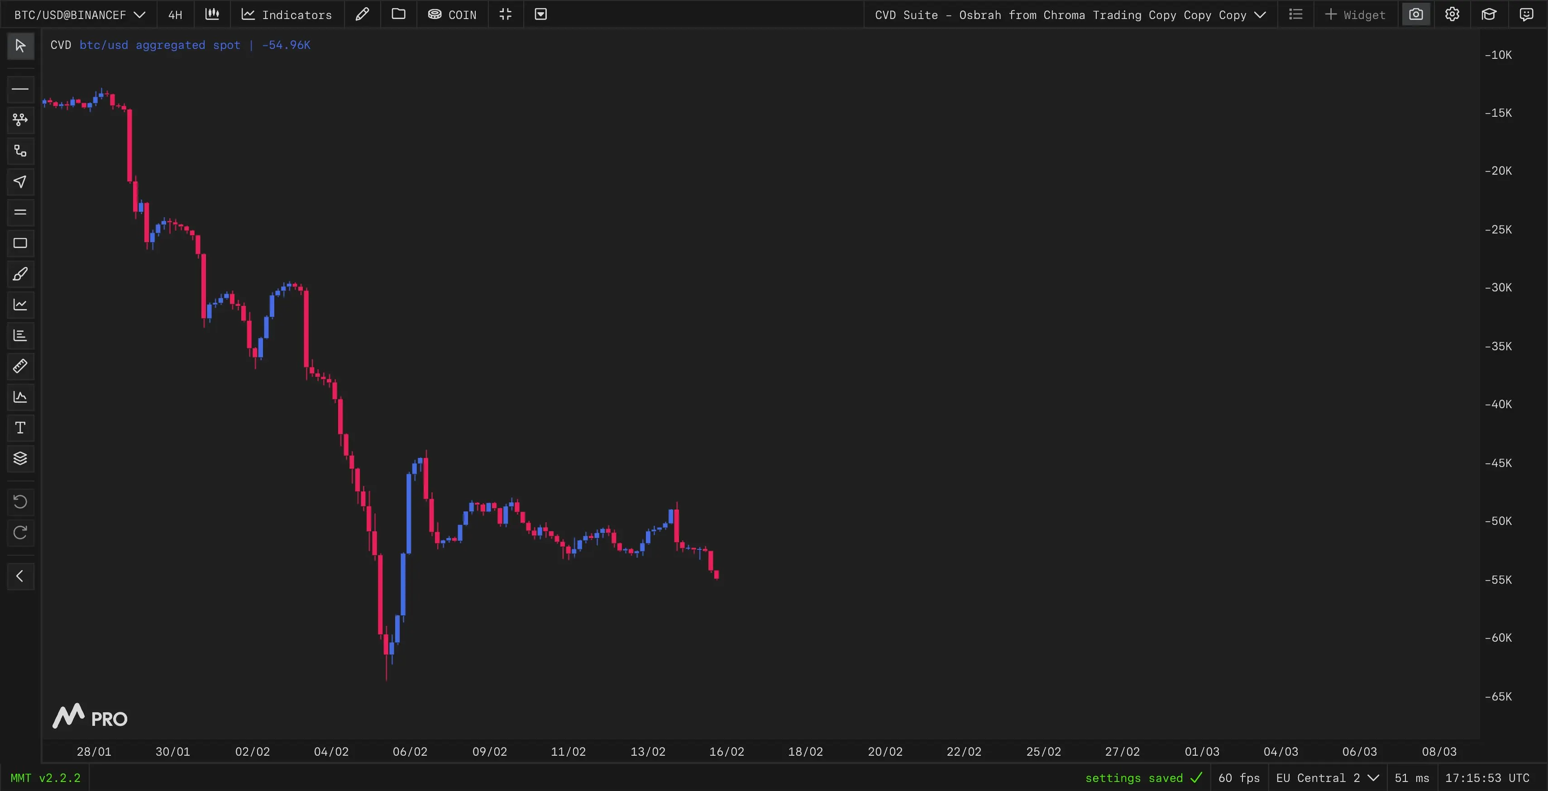This screenshot has height=791, width=1548.
Task: Change the 4H timeframe selector
Action: coord(175,14)
